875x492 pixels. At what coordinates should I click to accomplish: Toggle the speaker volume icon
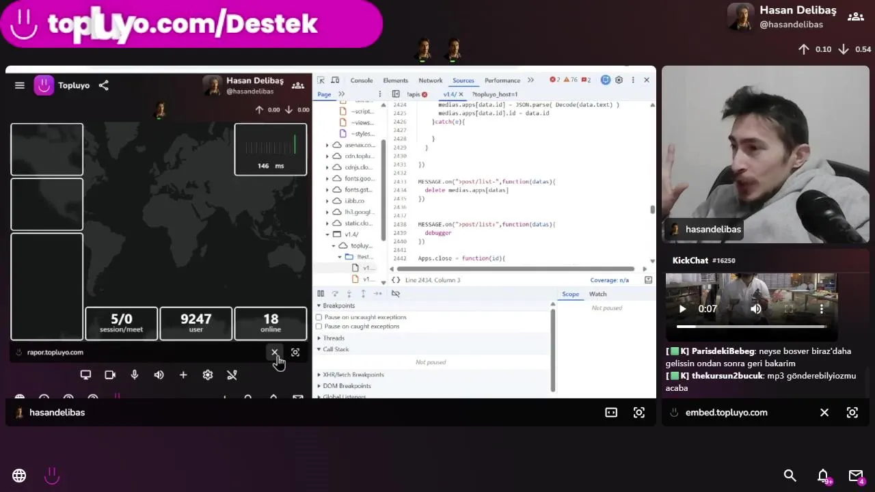[x=159, y=374]
